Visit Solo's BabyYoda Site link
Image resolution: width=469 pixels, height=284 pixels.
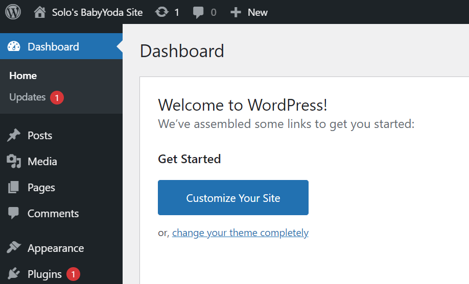point(97,12)
